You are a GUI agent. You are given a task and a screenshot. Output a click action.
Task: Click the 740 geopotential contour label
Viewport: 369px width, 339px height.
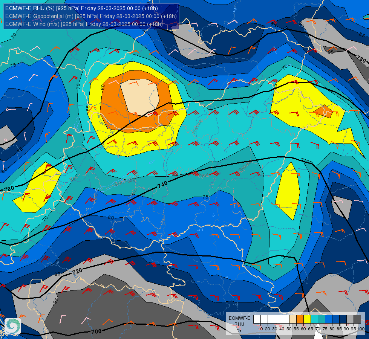[162, 185]
